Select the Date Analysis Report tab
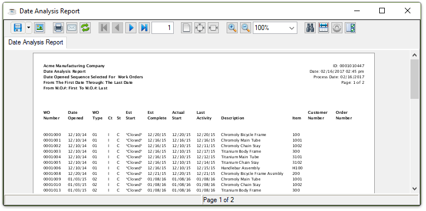Screen dimensions: 426x211 click(36, 43)
